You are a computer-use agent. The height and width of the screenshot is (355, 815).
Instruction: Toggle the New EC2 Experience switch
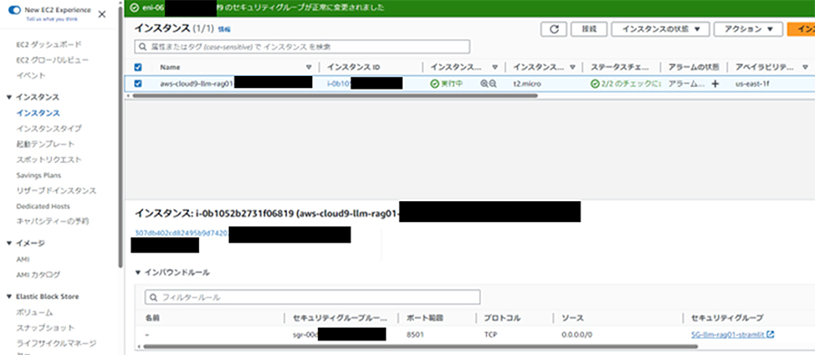[x=15, y=10]
